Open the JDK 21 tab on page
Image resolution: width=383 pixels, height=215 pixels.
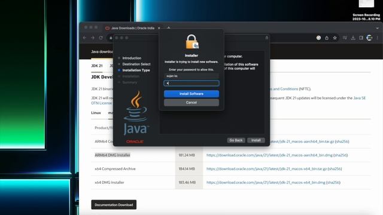[97, 66]
